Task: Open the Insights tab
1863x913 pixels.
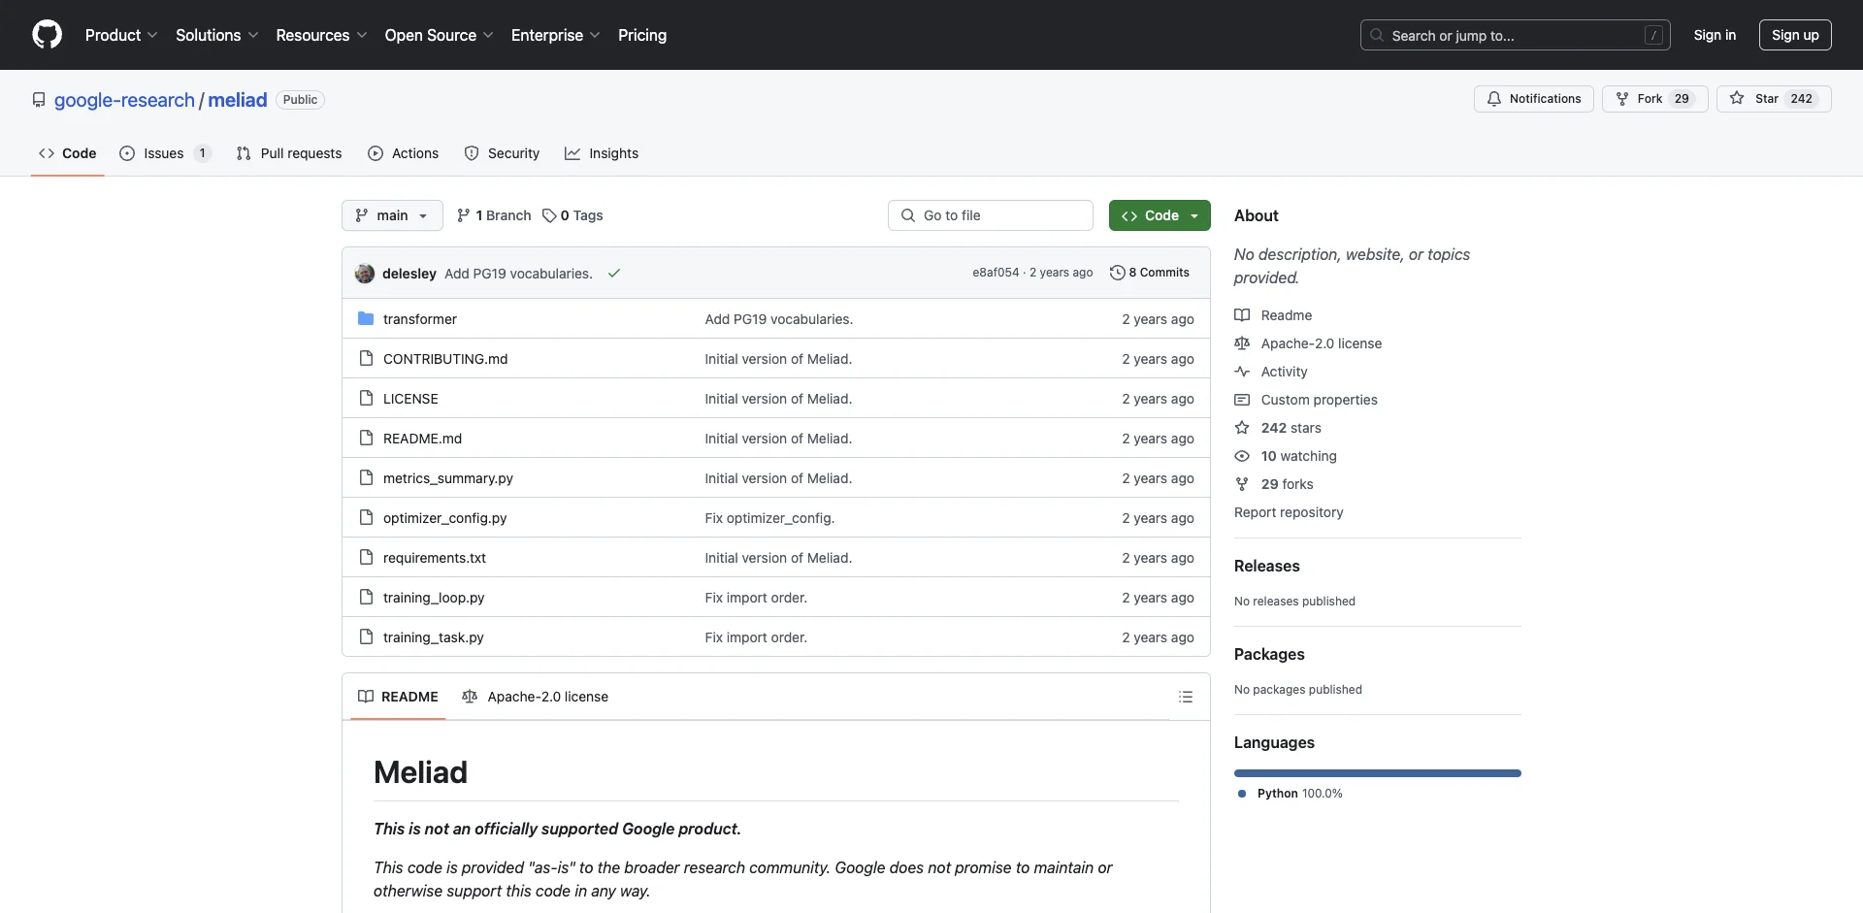Action: click(x=602, y=153)
